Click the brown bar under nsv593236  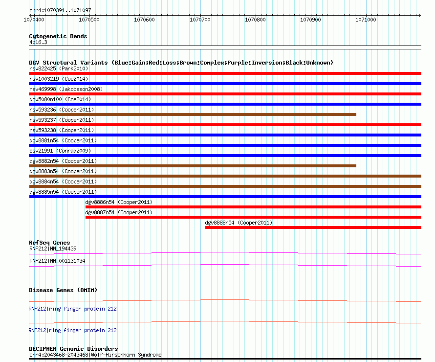[x=193, y=114]
